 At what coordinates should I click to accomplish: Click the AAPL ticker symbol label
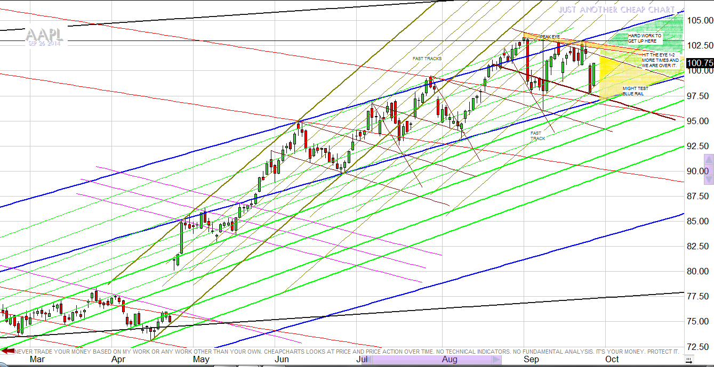tap(44, 35)
